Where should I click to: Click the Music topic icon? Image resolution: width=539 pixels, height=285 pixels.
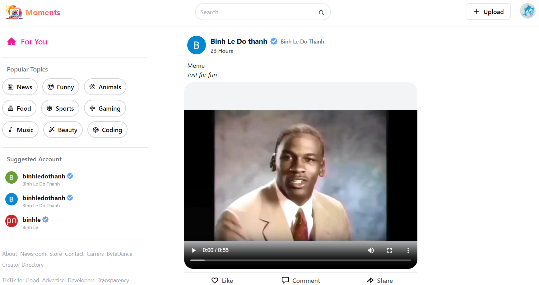pyautogui.click(x=11, y=130)
